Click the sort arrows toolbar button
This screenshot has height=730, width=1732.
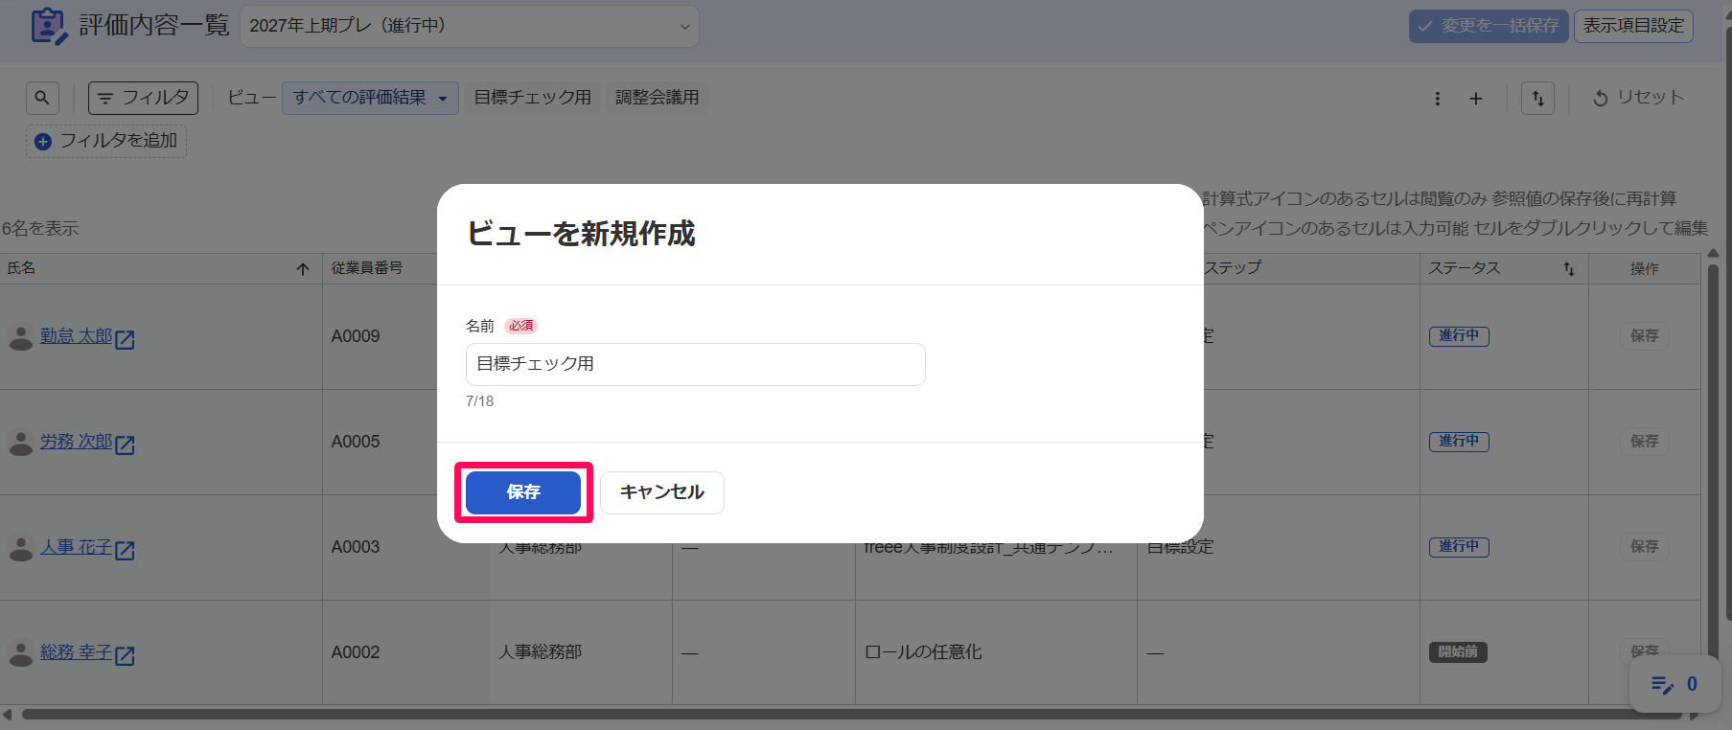(x=1538, y=99)
